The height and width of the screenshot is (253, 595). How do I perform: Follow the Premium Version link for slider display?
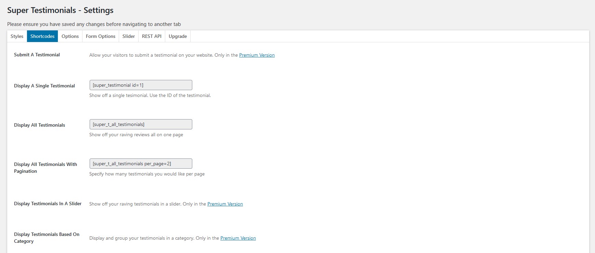[225, 204]
